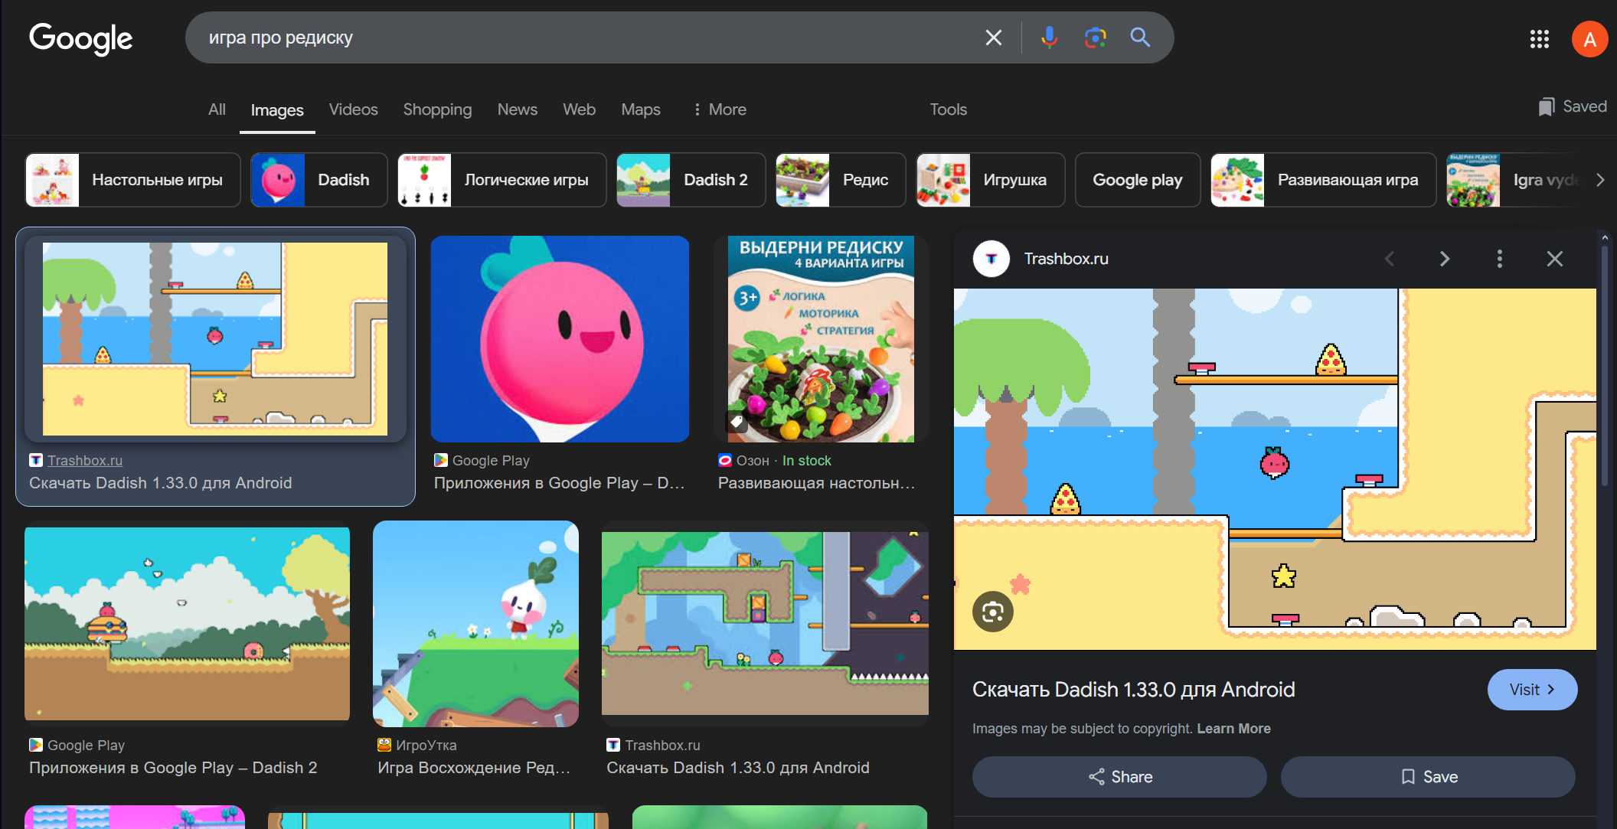The width and height of the screenshot is (1617, 829).
Task: Show previous image in preview panel
Action: pyautogui.click(x=1390, y=259)
